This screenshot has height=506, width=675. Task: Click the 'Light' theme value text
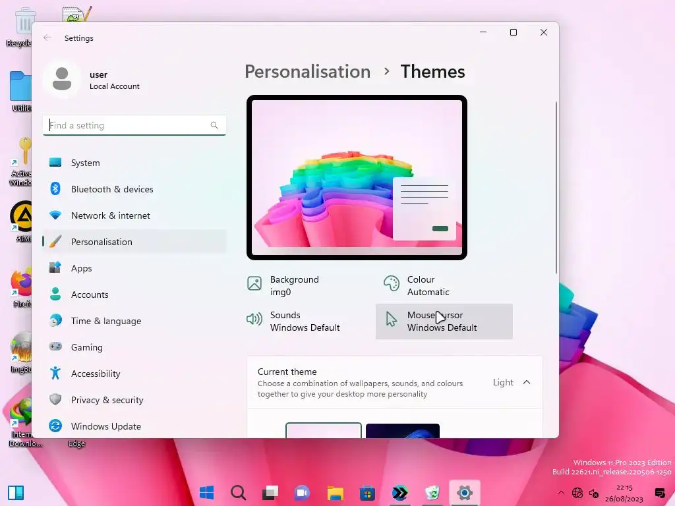coord(503,382)
